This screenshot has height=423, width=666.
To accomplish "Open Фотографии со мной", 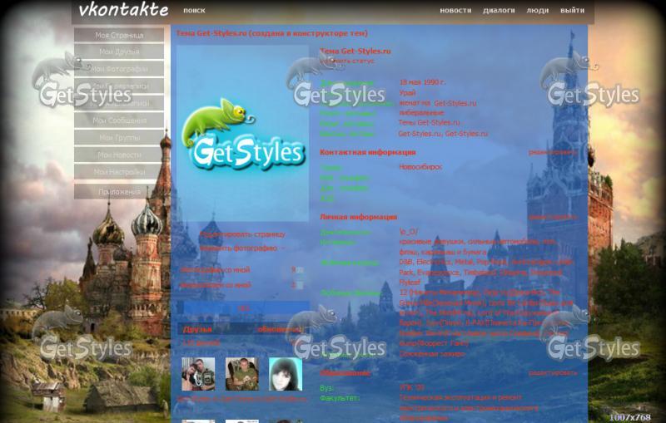I will tap(216, 270).
